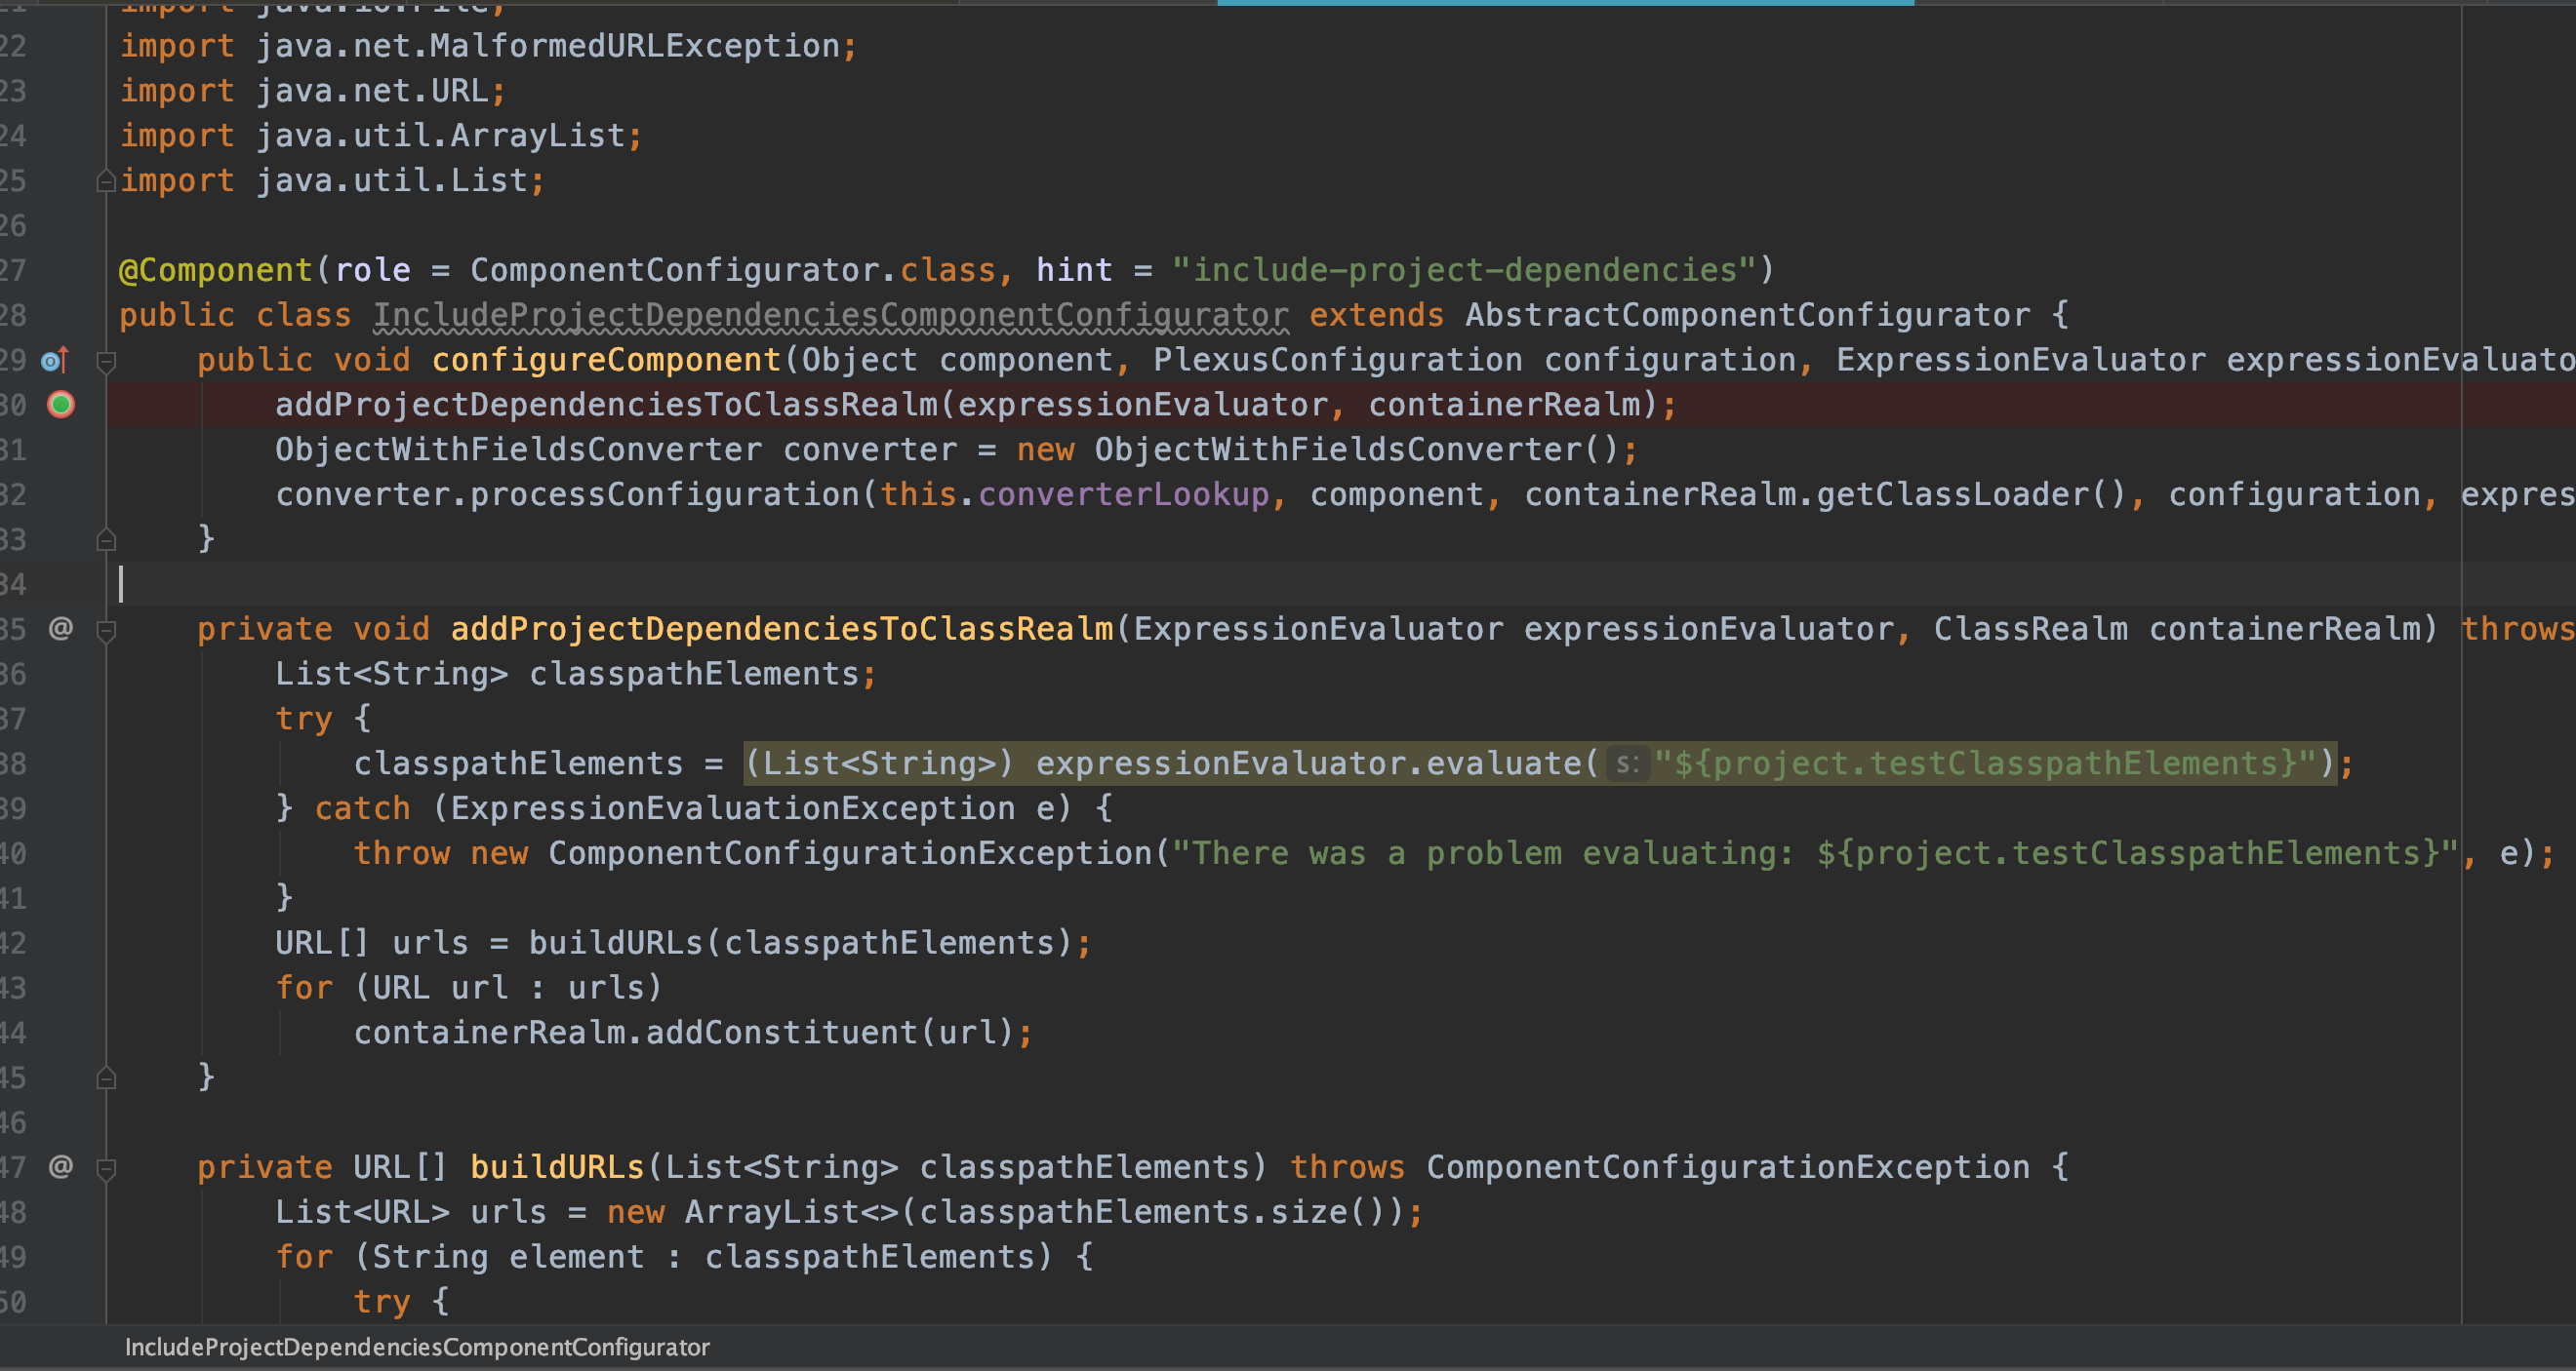Viewport: 2576px width, 1371px height.
Task: Click the 's:' parameter hint in the evaluate call
Action: click(x=1628, y=764)
